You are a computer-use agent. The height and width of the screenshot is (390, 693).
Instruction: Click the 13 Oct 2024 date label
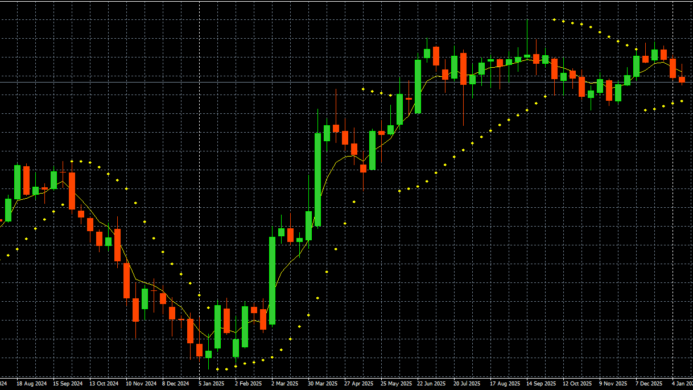(104, 384)
